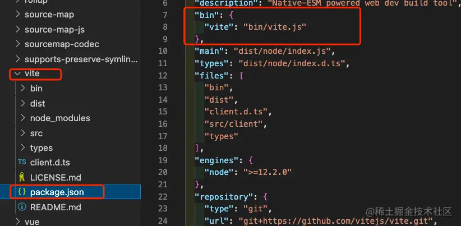Select the sourcemap-codec folder name

[62, 44]
